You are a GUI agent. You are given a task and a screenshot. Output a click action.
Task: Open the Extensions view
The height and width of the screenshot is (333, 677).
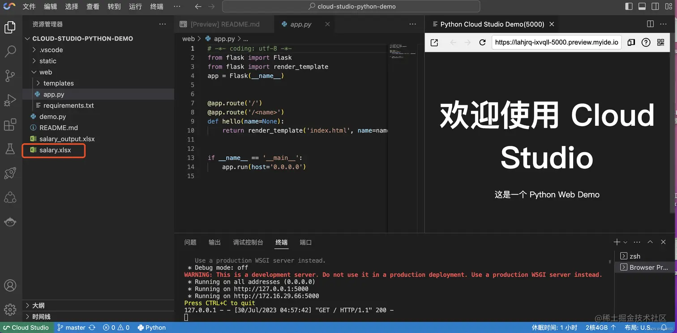pyautogui.click(x=10, y=124)
